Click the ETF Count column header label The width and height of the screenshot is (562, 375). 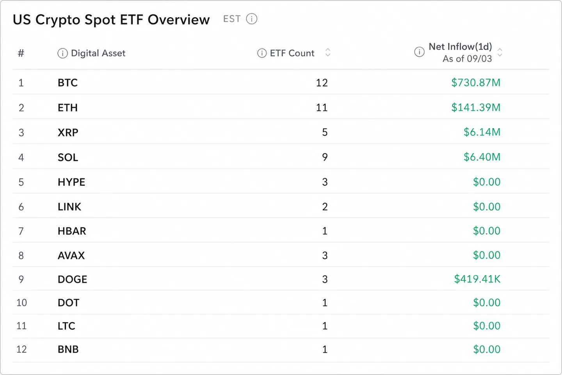(x=292, y=53)
